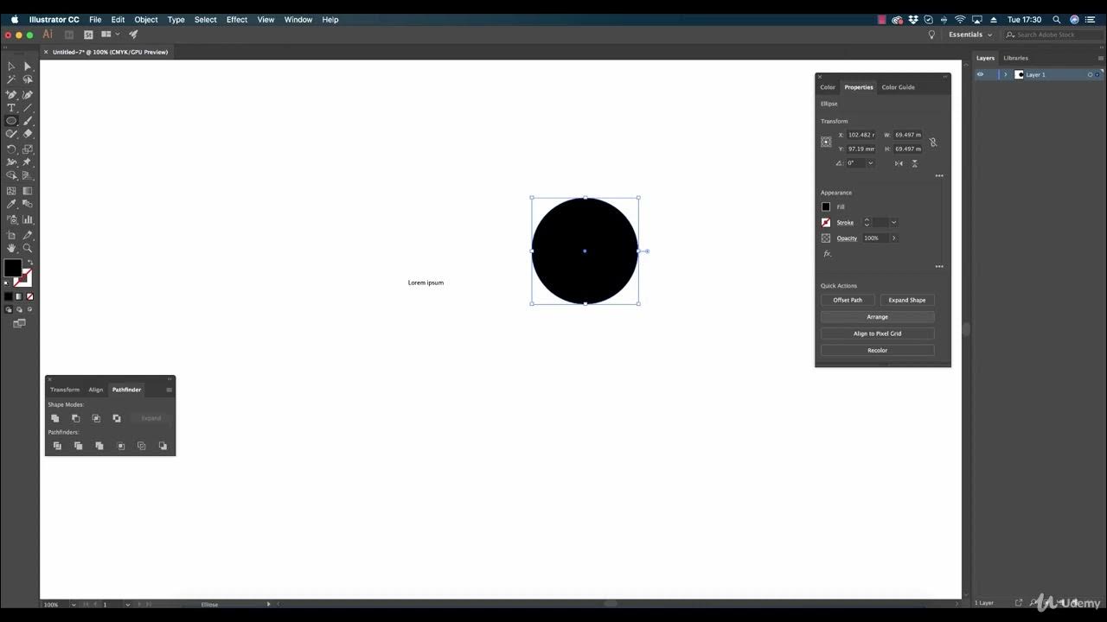Open the Effect menu

coord(237,19)
